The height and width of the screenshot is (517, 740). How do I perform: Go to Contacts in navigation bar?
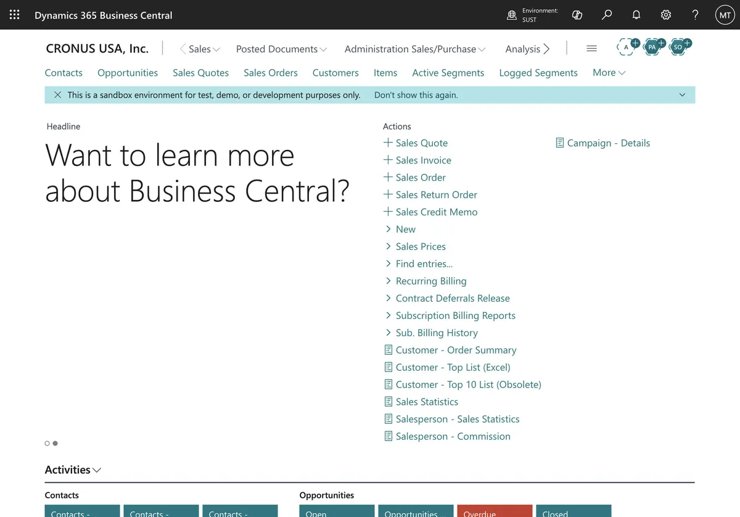[64, 73]
